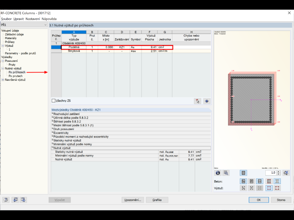
Task: Expand Štíhlost podle 5.8.3.2 row
Action: [x=53, y=121]
